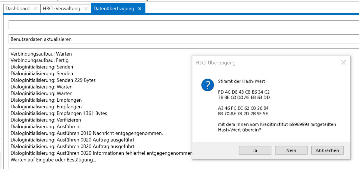Select log line Verbindungsaufbau: Fertig

tap(40, 60)
